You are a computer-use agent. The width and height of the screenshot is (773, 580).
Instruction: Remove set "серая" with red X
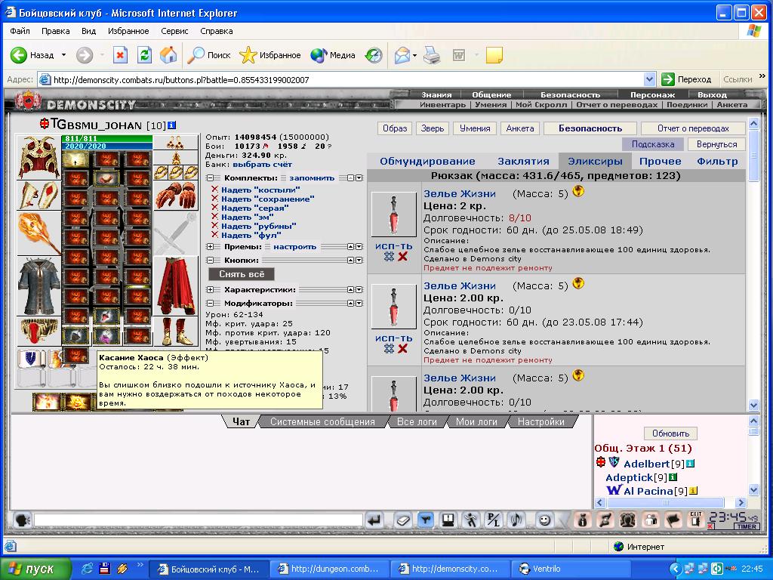pos(214,208)
